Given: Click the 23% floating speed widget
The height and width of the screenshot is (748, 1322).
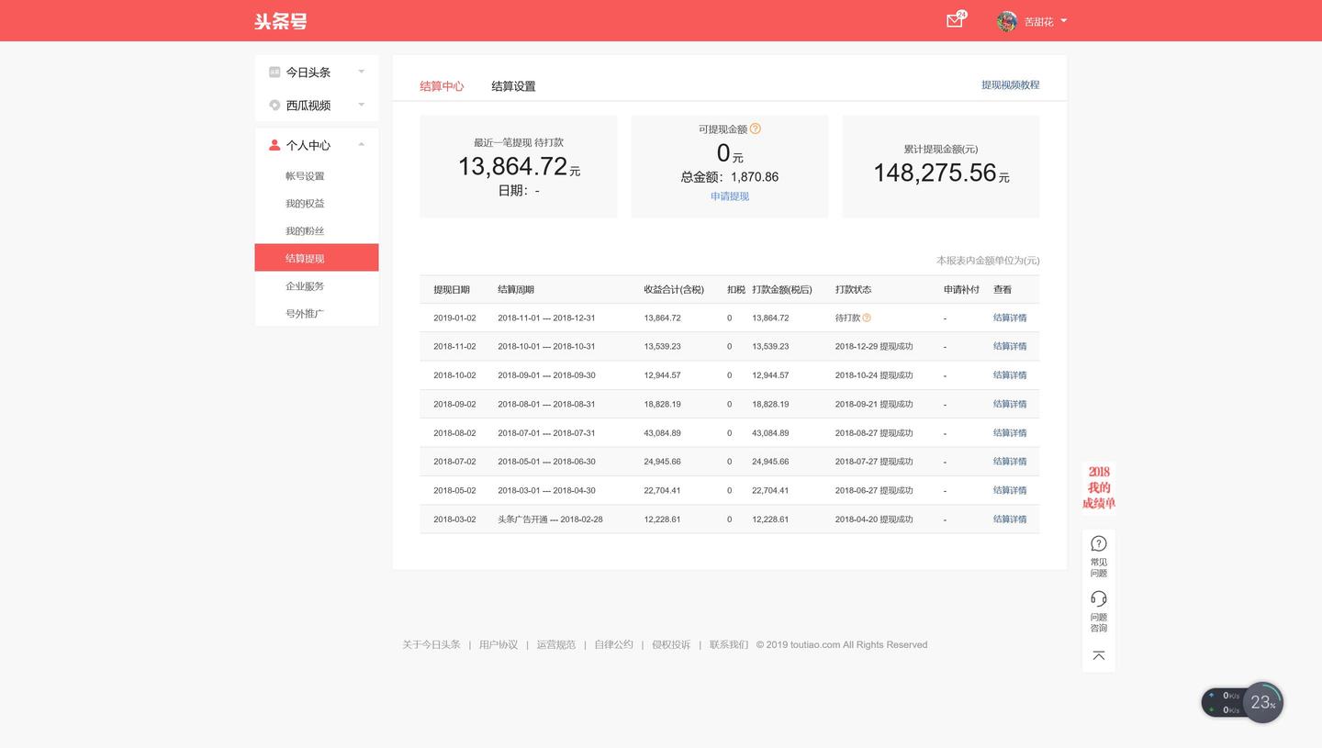Looking at the screenshot, I should pyautogui.click(x=1262, y=702).
